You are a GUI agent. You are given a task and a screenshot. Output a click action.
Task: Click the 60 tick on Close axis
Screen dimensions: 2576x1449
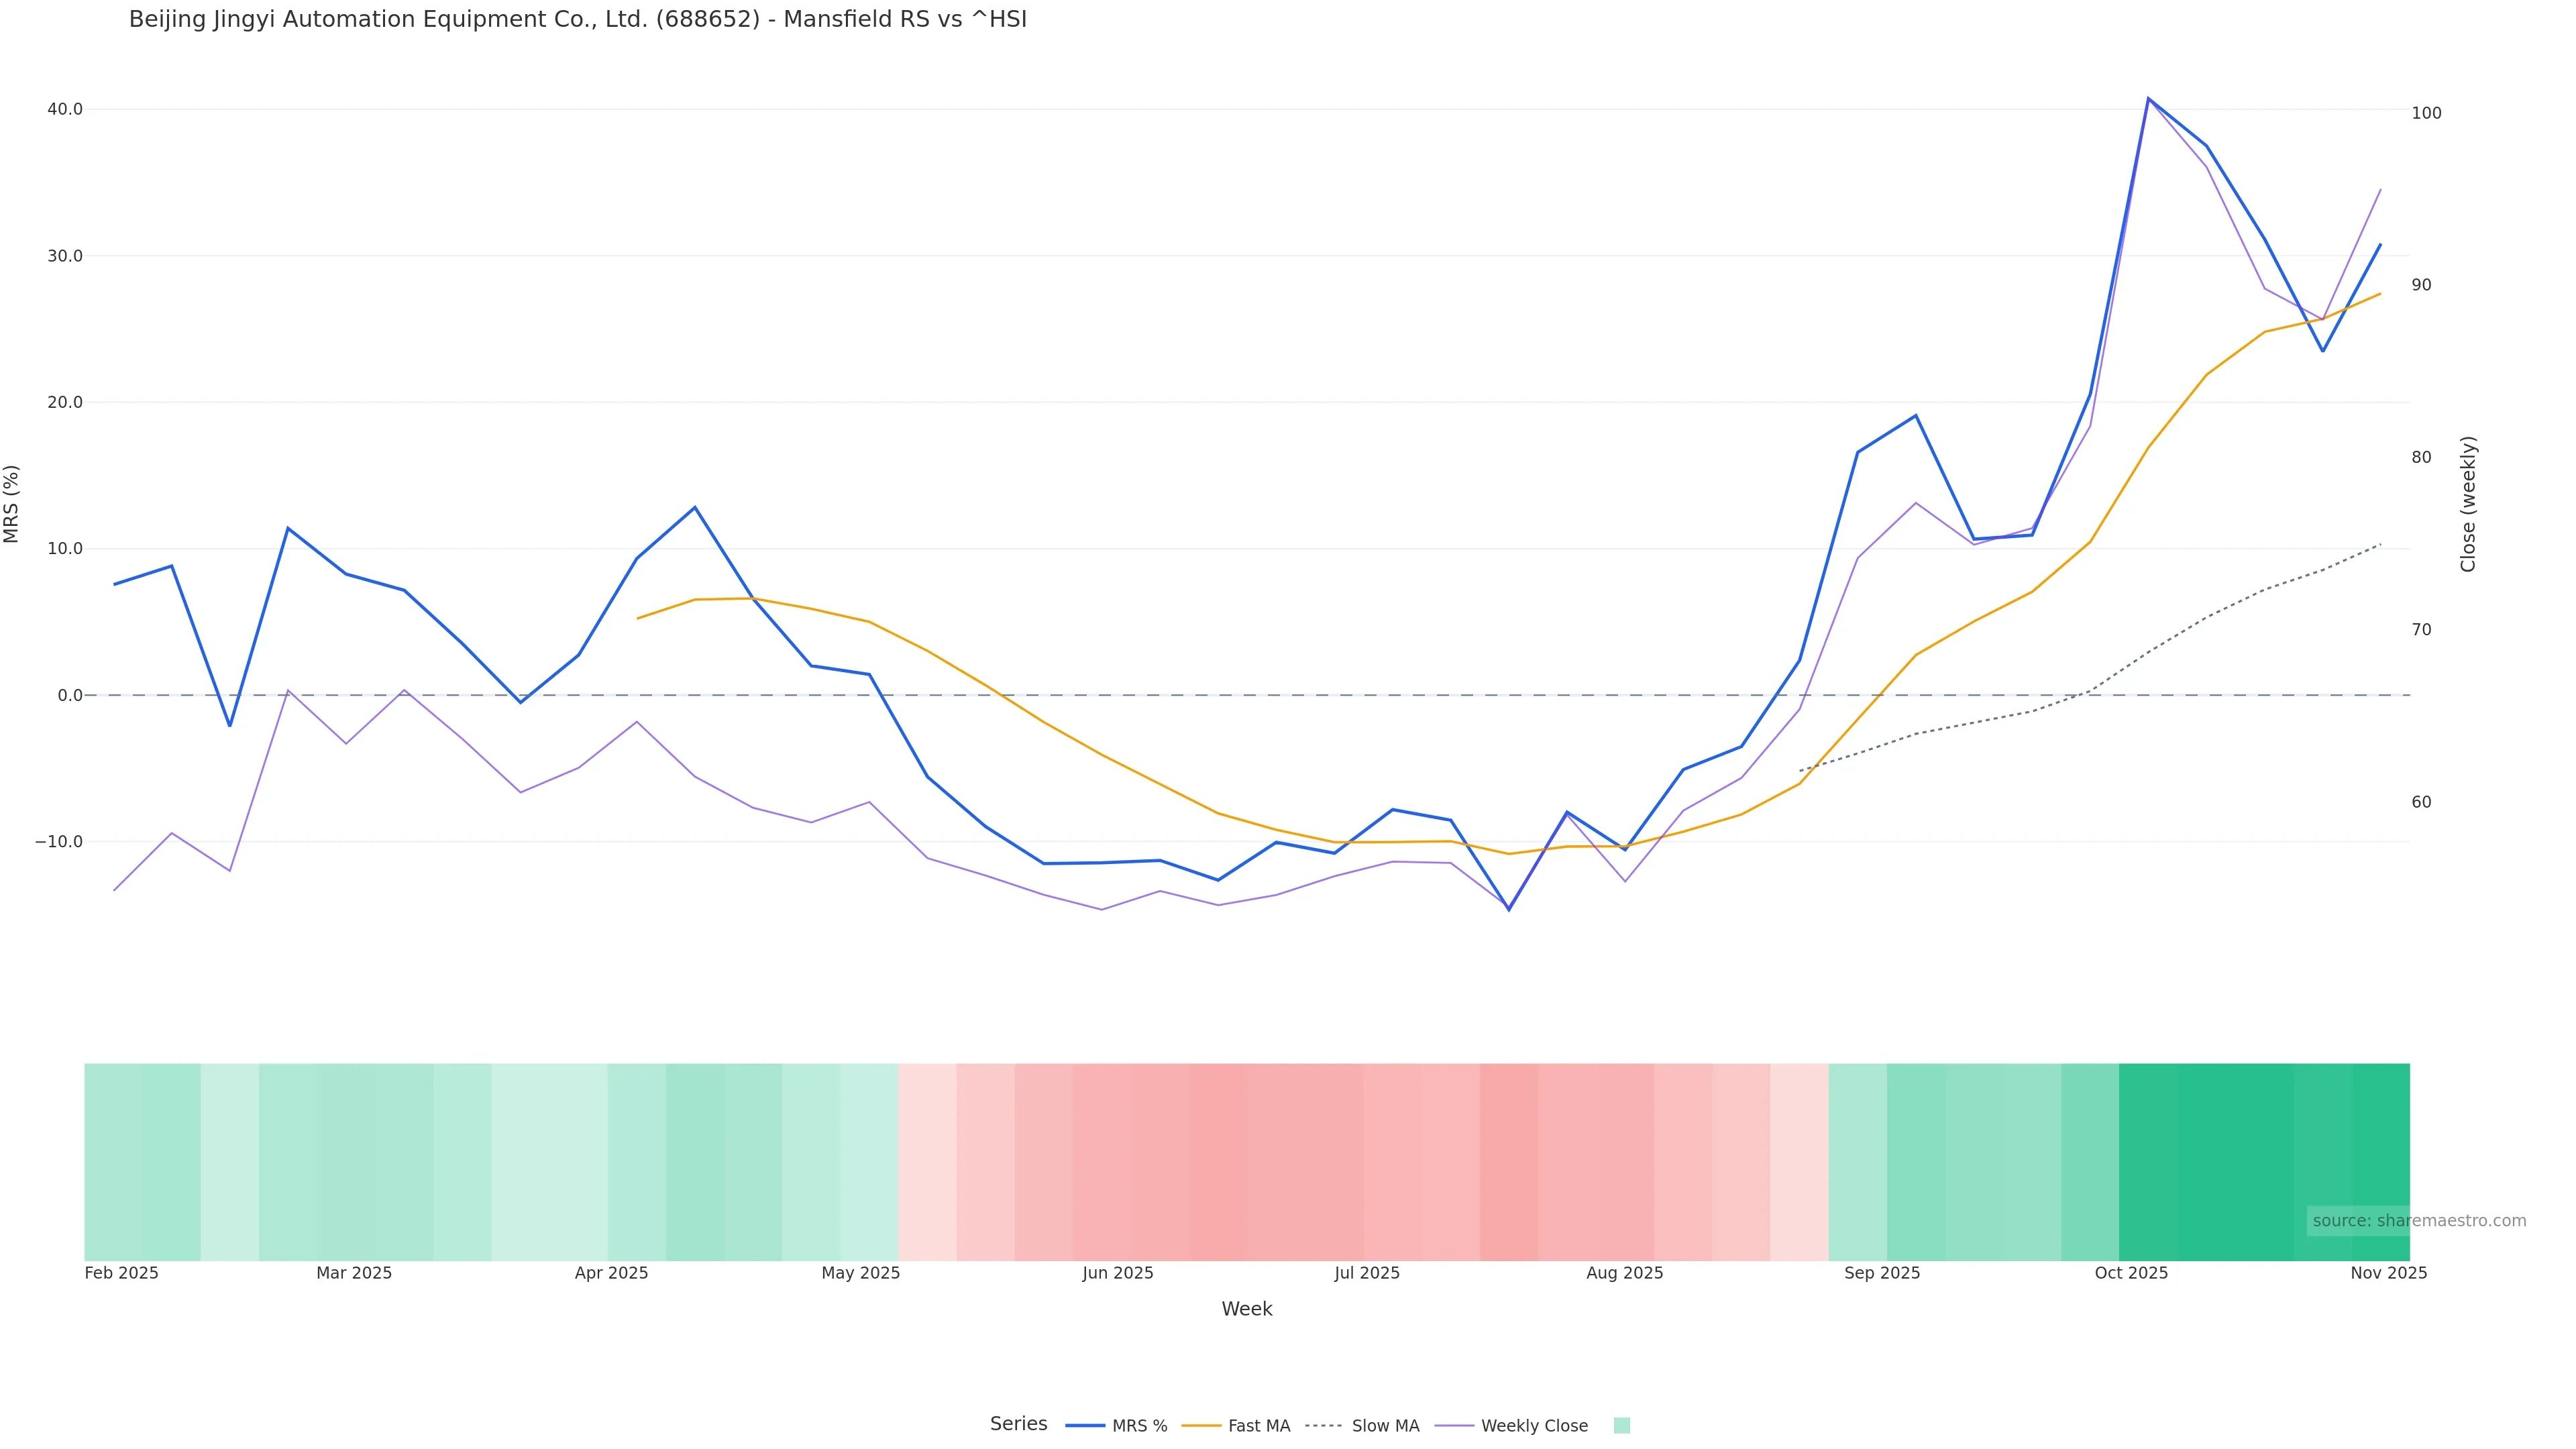pos(2421,802)
